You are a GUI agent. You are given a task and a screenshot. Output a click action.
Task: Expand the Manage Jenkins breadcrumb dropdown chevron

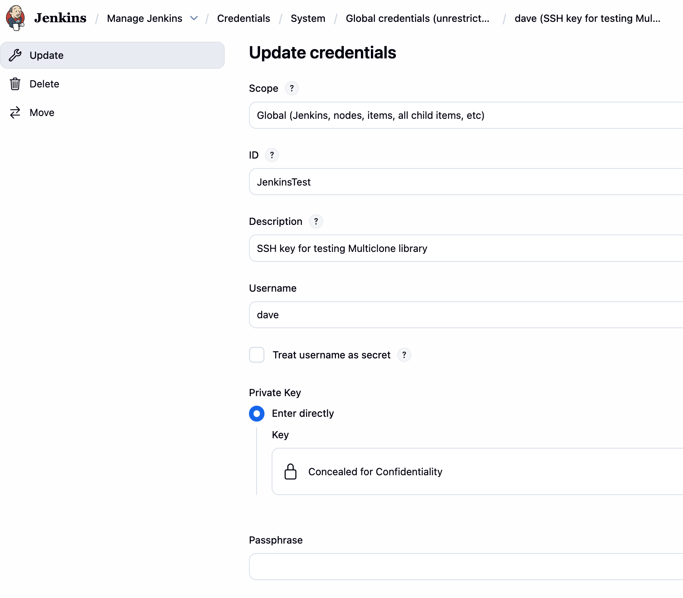coord(194,18)
